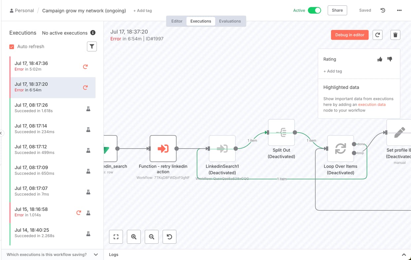Screen dimensions: 411x260
Task: Open execution Jul 17, 08:17:12
Action: pyautogui.click(x=53, y=150)
